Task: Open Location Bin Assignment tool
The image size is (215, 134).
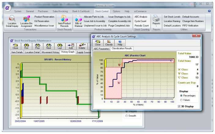Action: point(26,21)
